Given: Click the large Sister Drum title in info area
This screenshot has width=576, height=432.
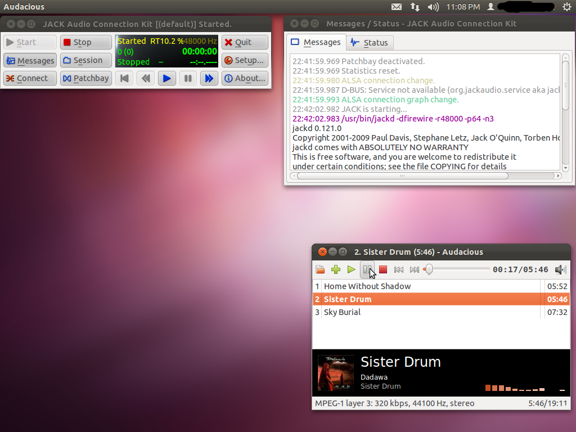Looking at the screenshot, I should (400, 362).
